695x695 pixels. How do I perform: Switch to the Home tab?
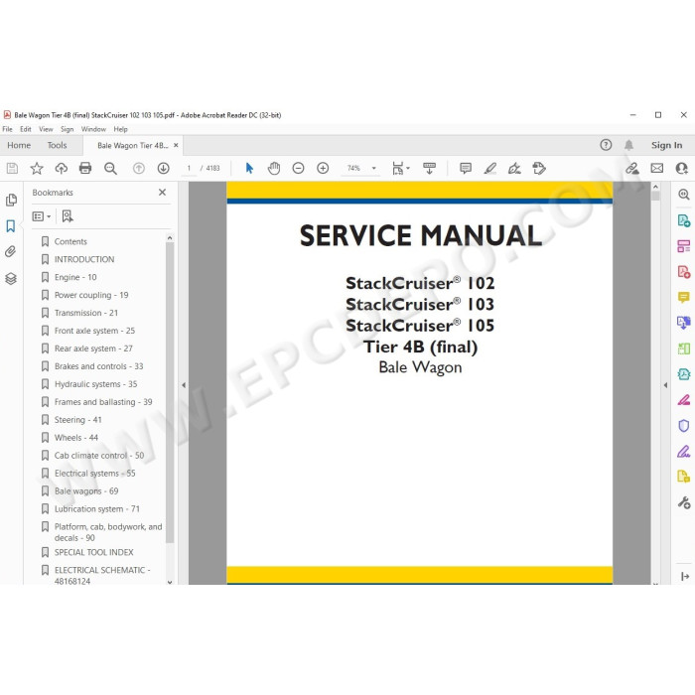[x=19, y=145]
